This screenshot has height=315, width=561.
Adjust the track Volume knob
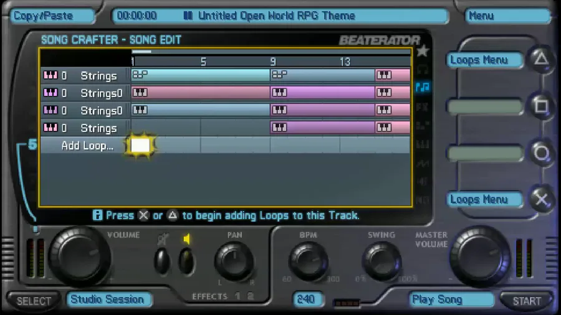tap(79, 256)
